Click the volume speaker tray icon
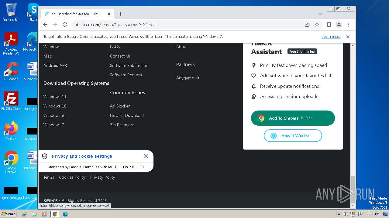The width and height of the screenshot is (389, 218). coord(346,214)
